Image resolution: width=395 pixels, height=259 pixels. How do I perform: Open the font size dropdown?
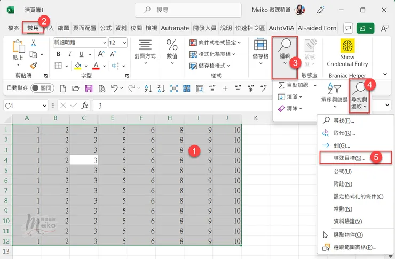pos(124,43)
